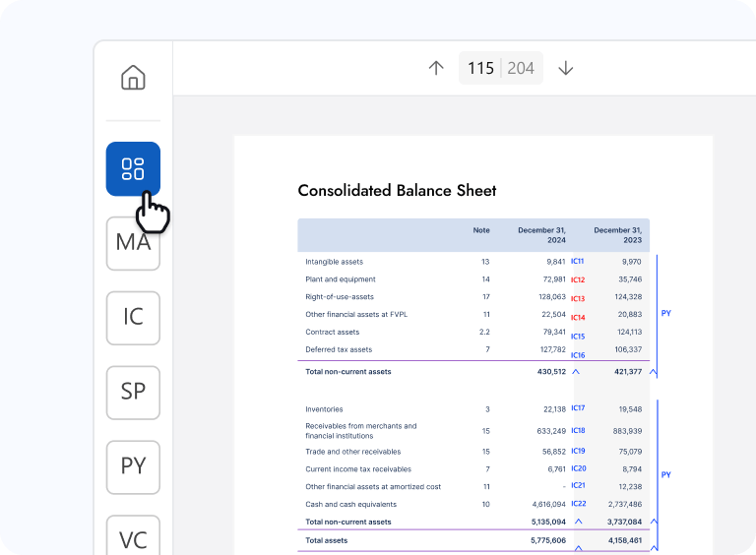
Task: Open the PY sidebar section
Action: (133, 466)
